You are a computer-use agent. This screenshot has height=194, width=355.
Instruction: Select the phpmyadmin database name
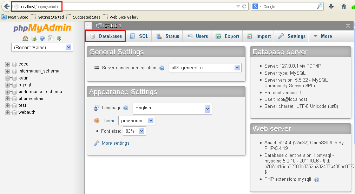pyautogui.click(x=32, y=99)
